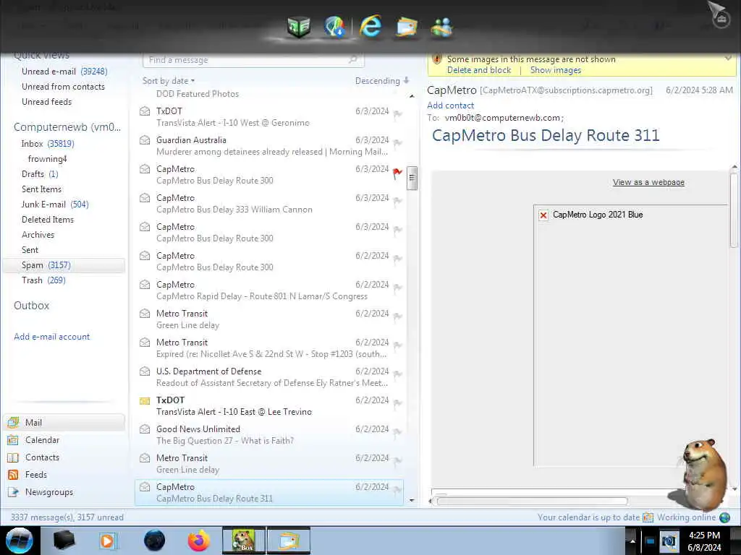Click the Mail shortcut icon in sidebar
Viewport: 741px width, 555px height.
point(13,422)
